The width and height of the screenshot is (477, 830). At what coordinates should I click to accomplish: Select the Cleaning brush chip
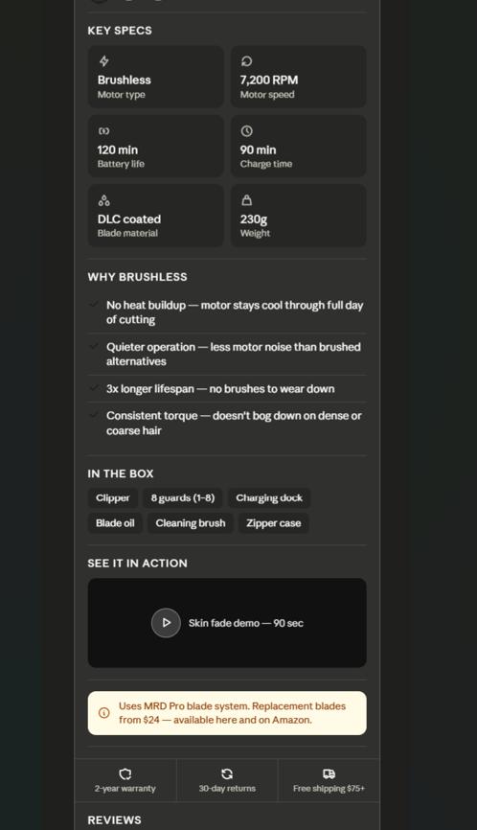191,523
